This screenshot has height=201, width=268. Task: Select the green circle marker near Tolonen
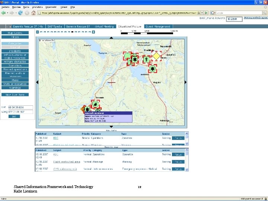pyautogui.click(x=96, y=104)
